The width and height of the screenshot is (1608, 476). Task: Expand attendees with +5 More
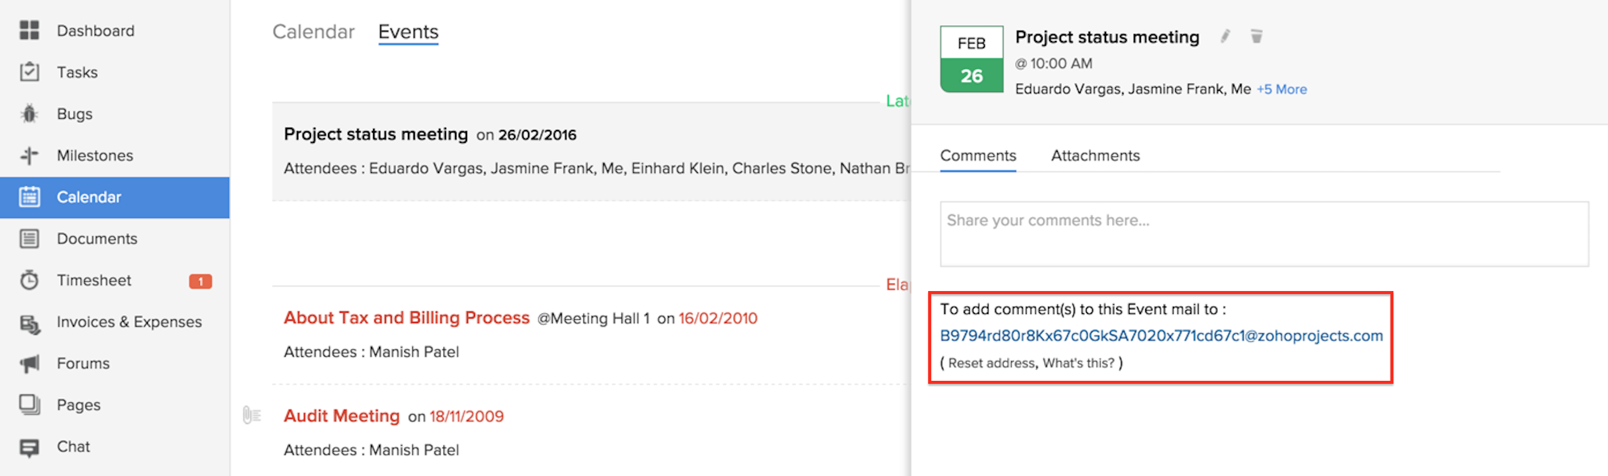click(1281, 89)
